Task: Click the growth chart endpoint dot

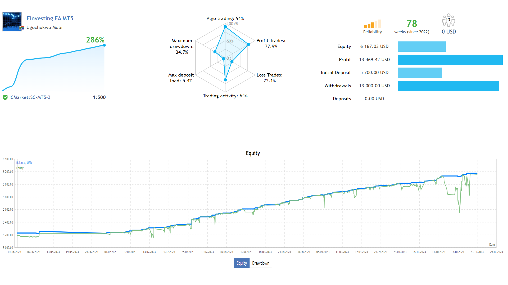Action: click(104, 45)
